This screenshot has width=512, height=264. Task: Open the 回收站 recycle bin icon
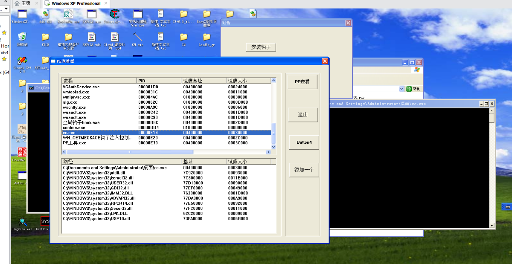pos(22,39)
